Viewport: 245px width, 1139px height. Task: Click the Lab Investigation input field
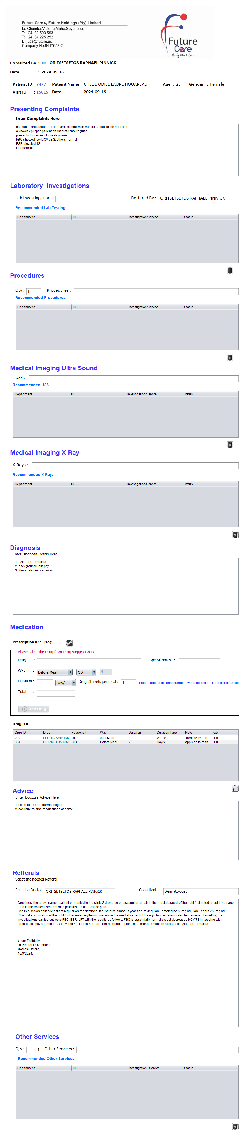point(85,198)
